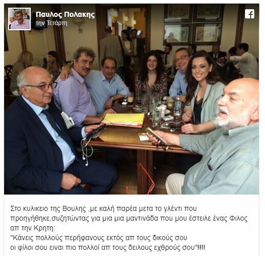This screenshot has width=265, height=256.
Task: Click the 'την Τετάρτη' post timestamp
Action: (x=52, y=23)
